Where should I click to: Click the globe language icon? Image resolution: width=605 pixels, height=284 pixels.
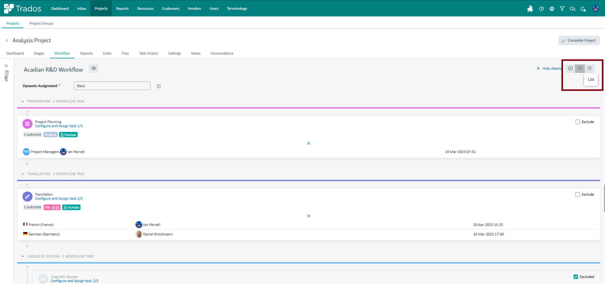(x=552, y=9)
